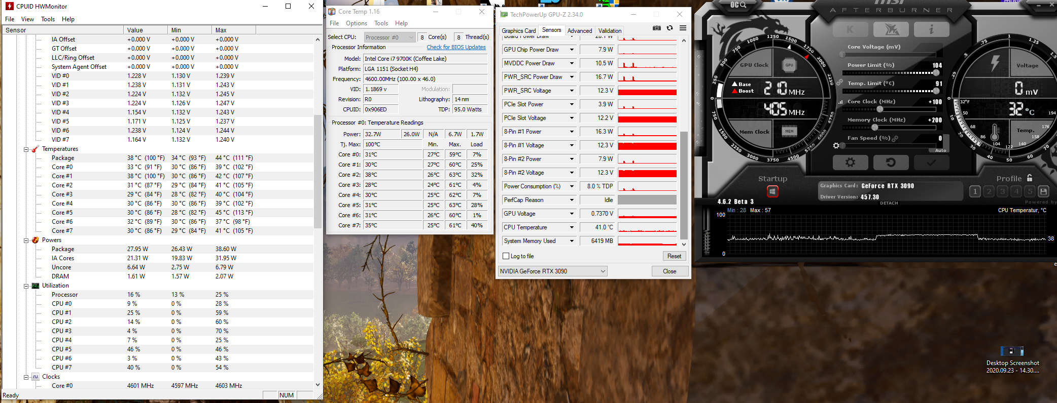Open the Core Temp Options menu
The image size is (1057, 403).
(x=357, y=23)
